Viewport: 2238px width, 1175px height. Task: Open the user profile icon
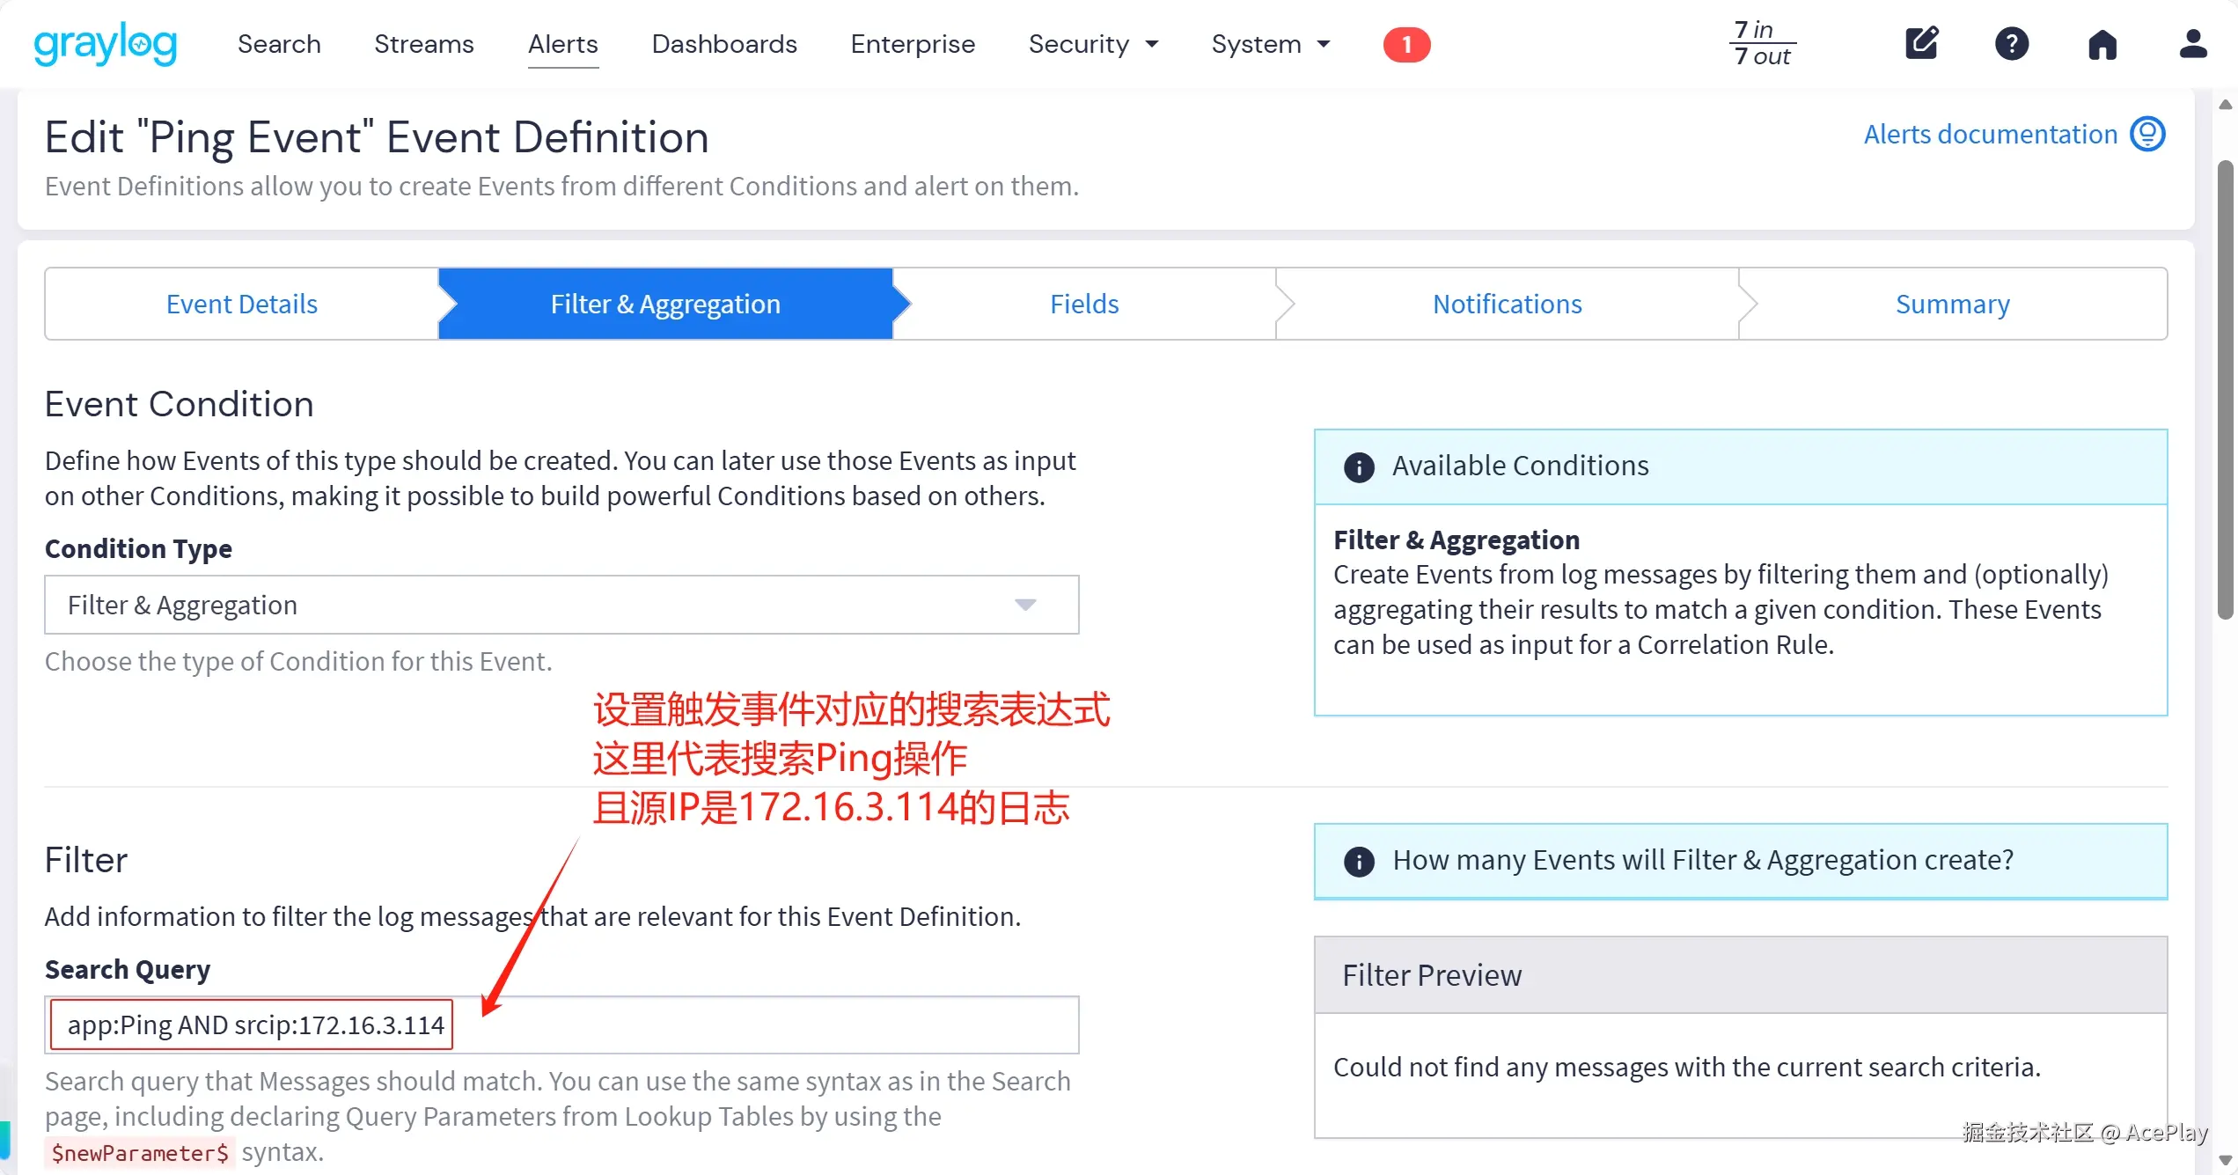click(2192, 43)
